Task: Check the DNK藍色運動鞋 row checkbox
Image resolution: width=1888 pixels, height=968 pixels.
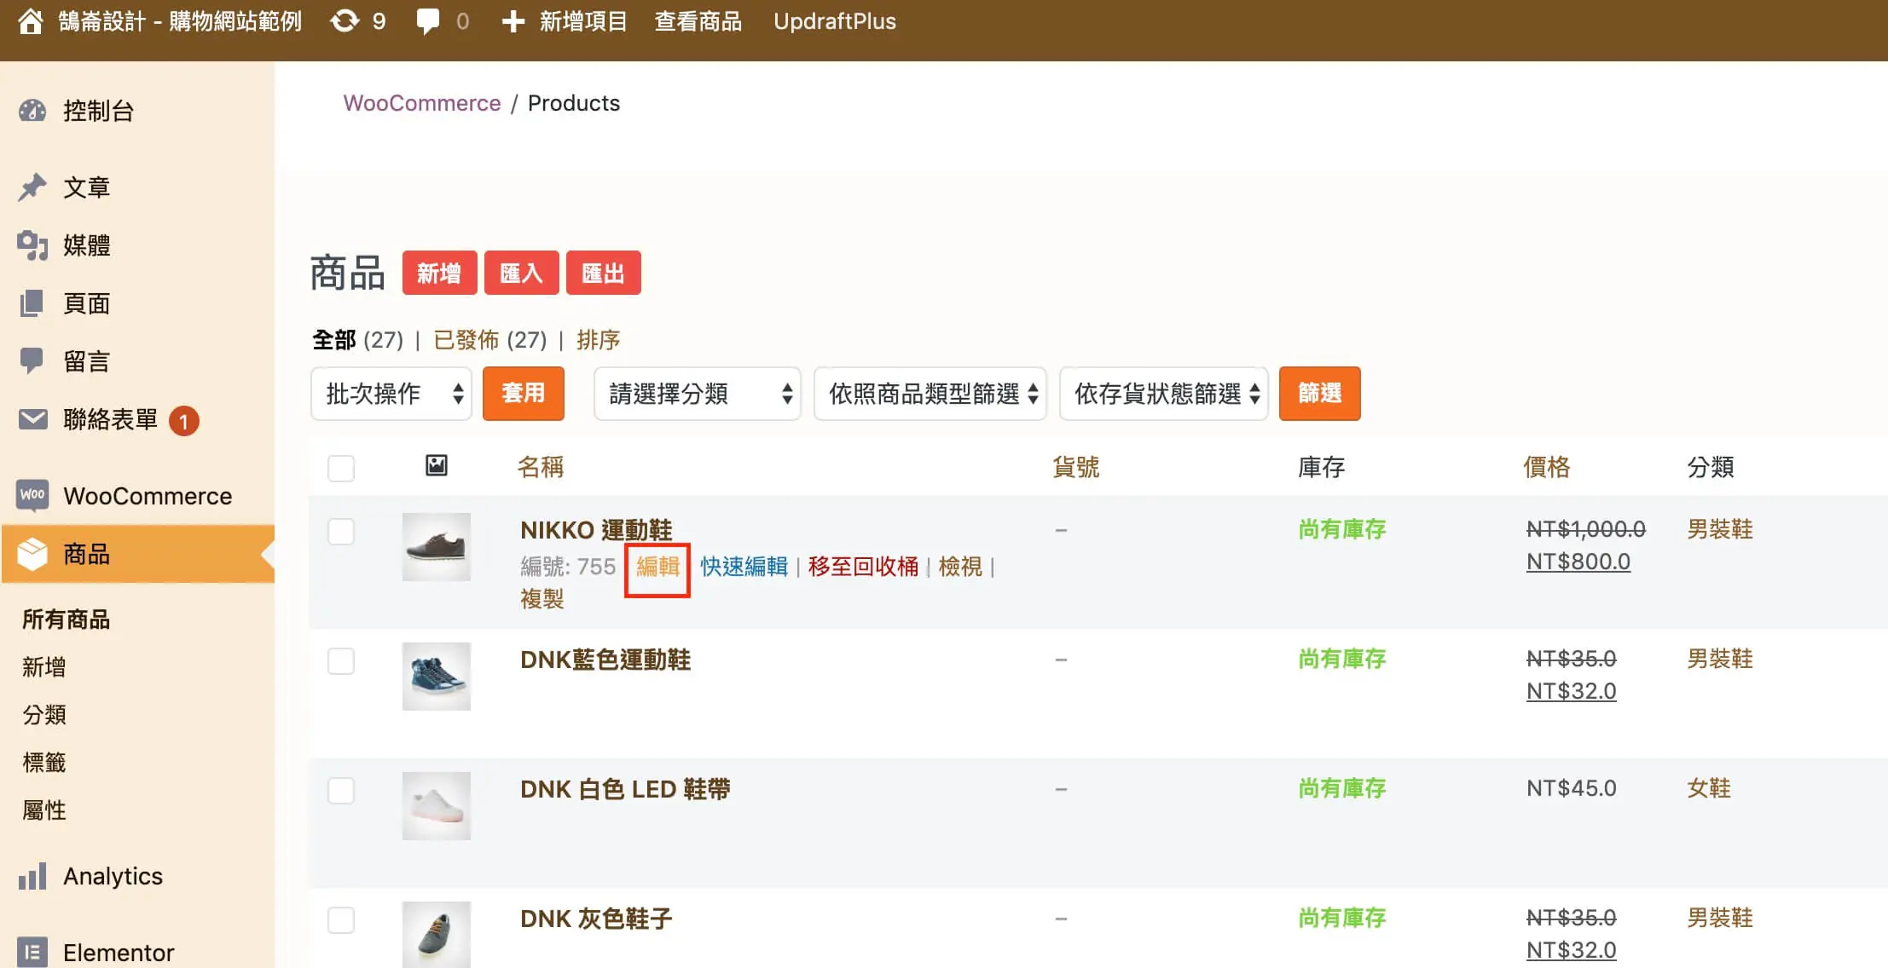Action: [x=341, y=661]
